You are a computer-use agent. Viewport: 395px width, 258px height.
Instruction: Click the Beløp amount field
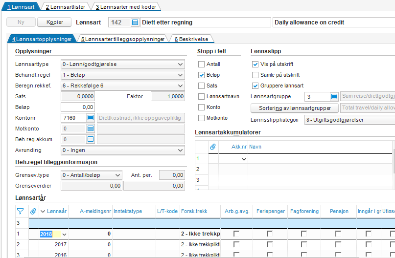coord(78,107)
